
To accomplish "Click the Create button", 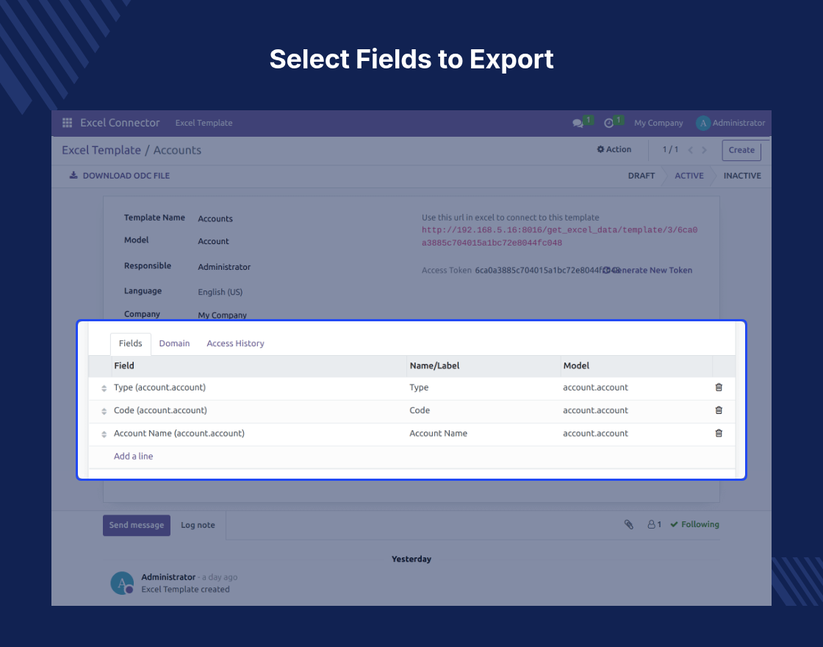I will pos(741,150).
